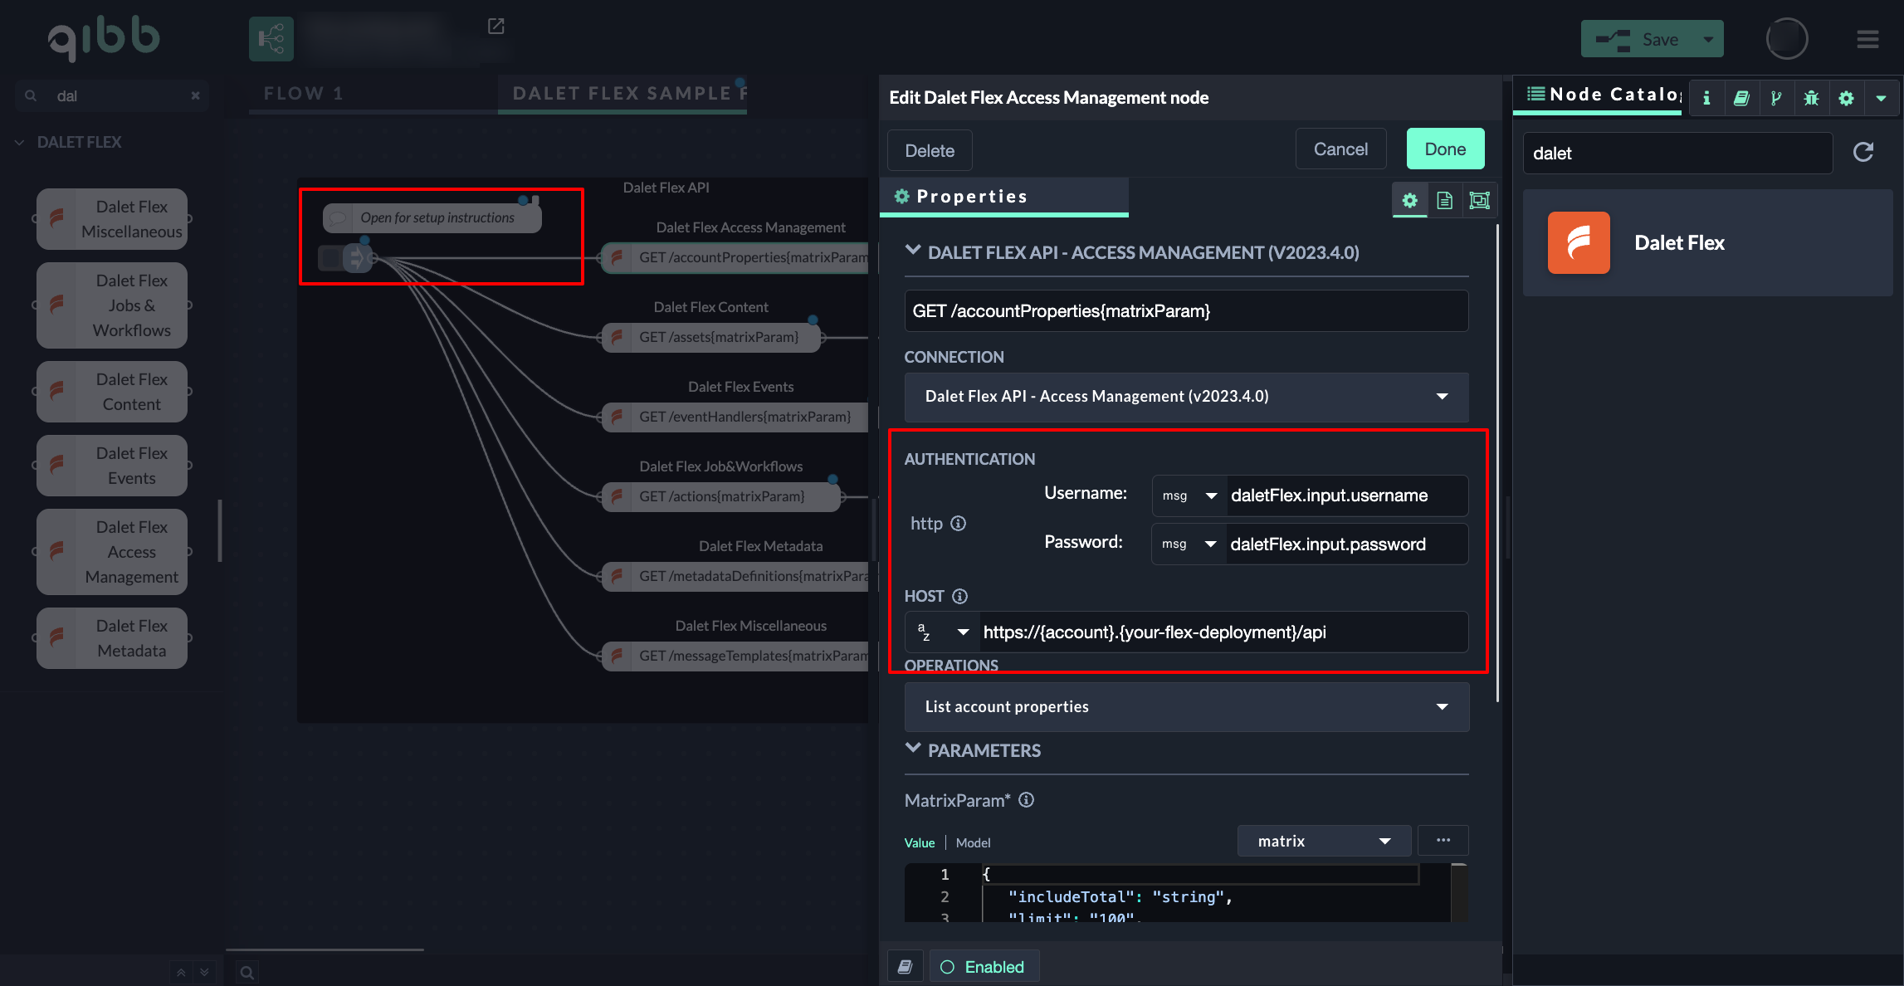Viewport: 1904px width, 986px height.
Task: Click the Done button
Action: click(x=1445, y=149)
